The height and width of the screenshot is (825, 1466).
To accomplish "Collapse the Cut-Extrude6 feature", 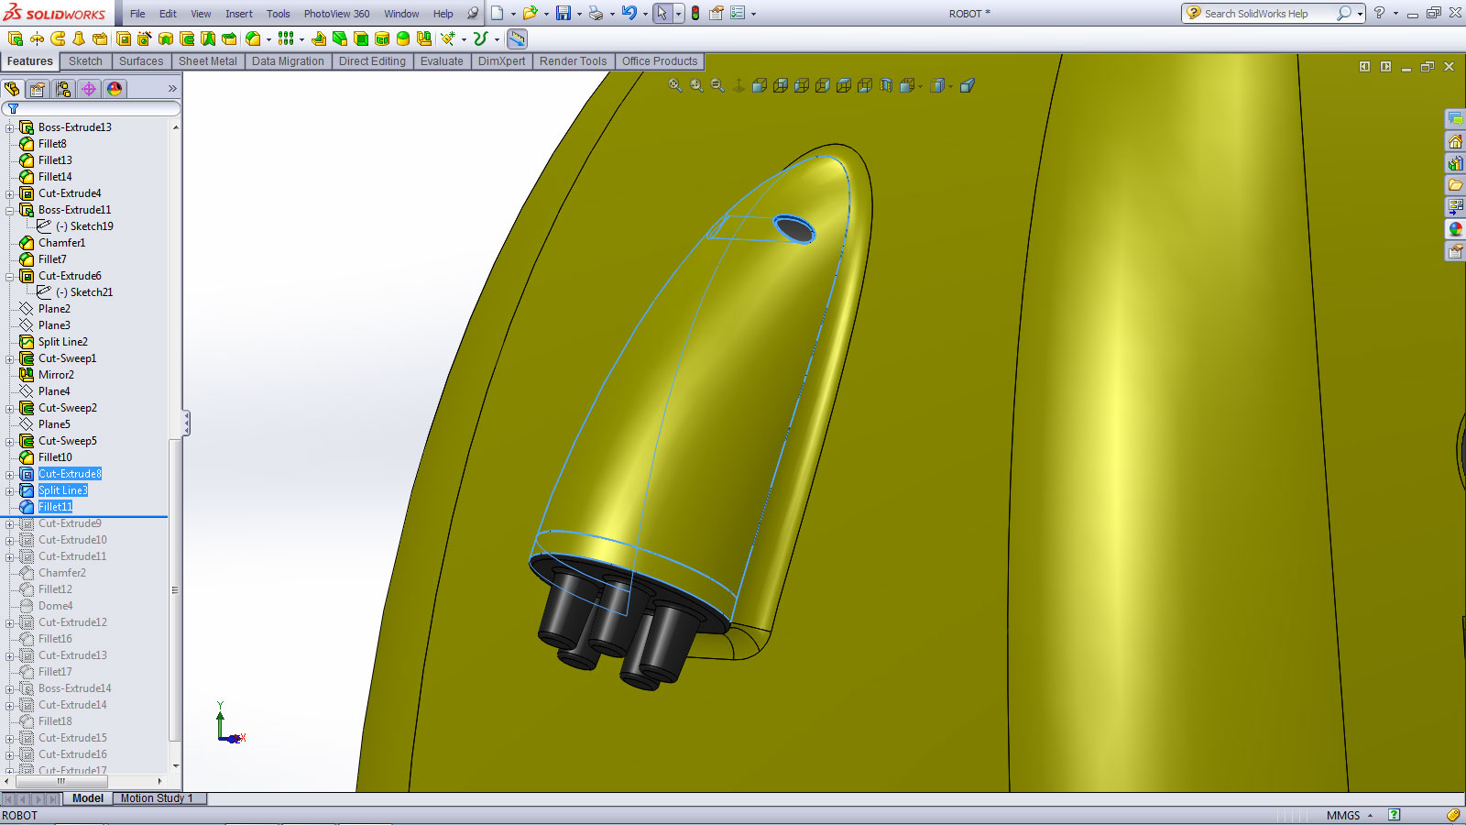I will click(x=10, y=276).
